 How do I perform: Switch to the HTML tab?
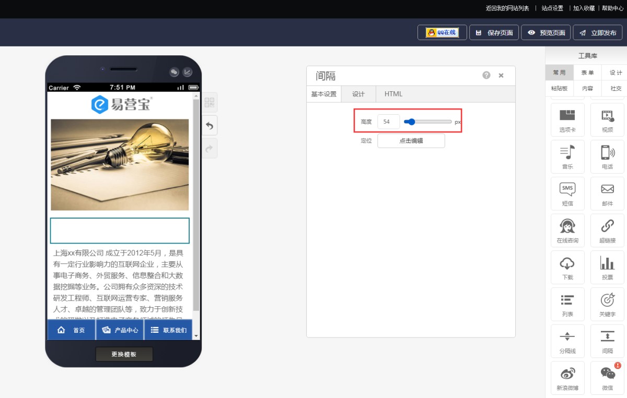pyautogui.click(x=393, y=94)
